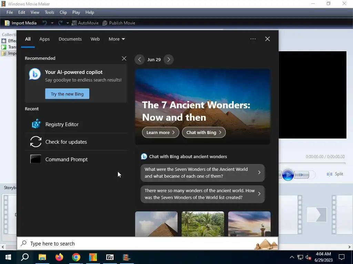Image resolution: width=353 pixels, height=264 pixels.
Task: Click the Split clip button
Action: pyautogui.click(x=335, y=174)
